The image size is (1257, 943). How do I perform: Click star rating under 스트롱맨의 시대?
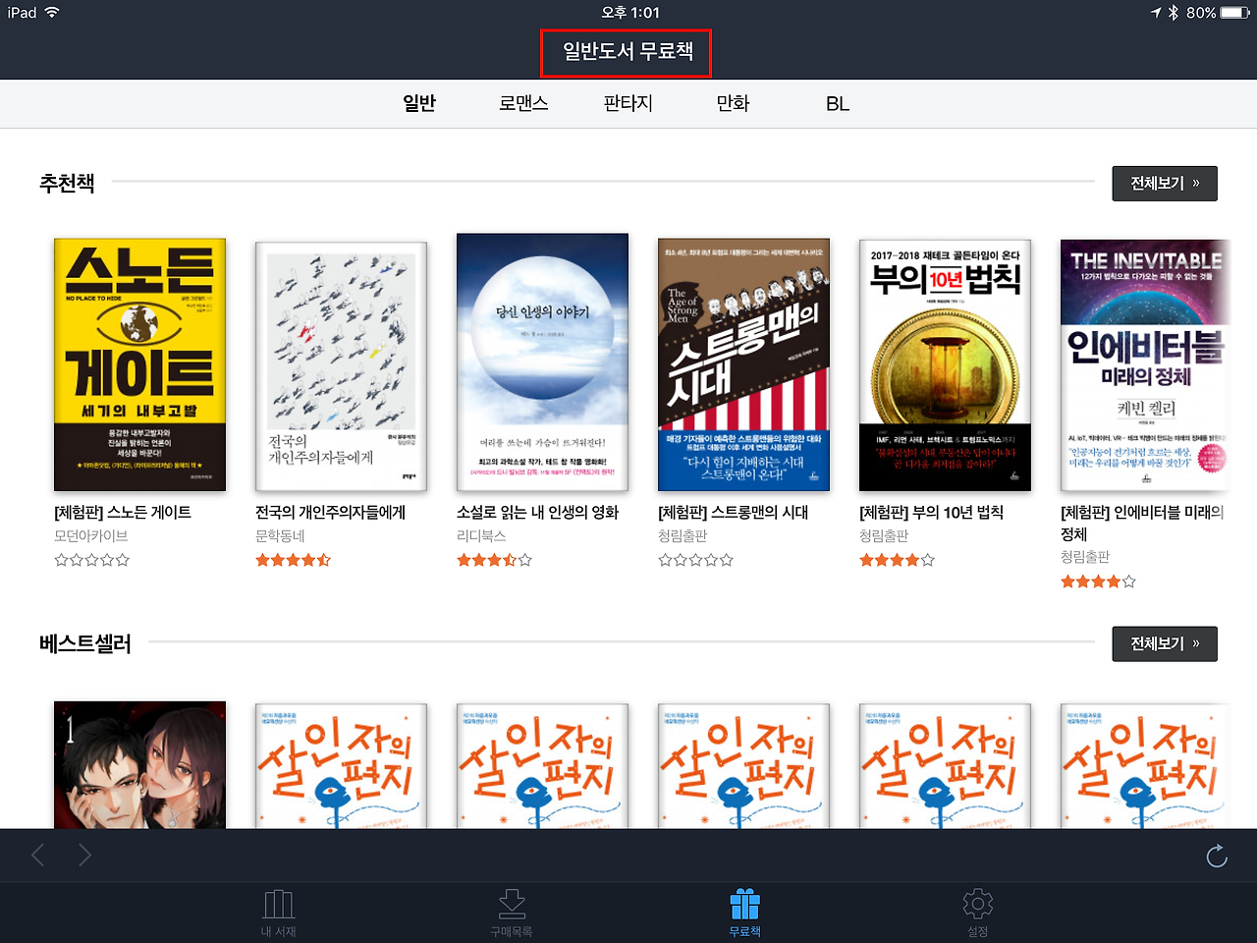[695, 560]
